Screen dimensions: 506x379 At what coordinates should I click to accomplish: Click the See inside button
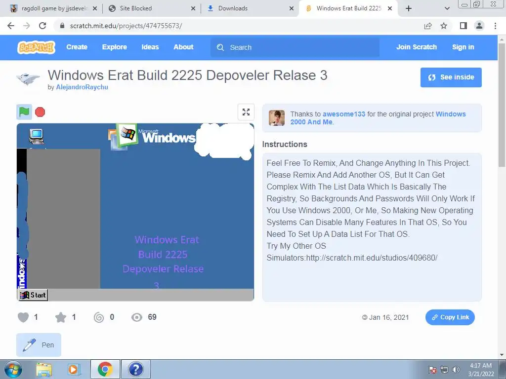coord(451,77)
